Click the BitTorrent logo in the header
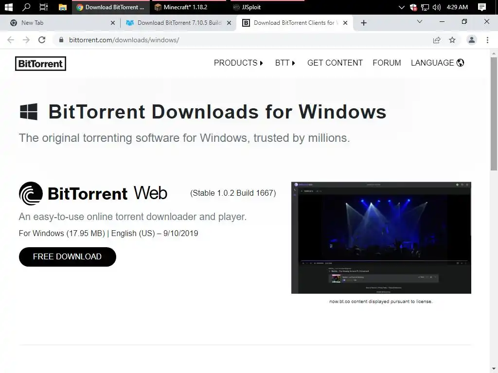 (x=41, y=64)
